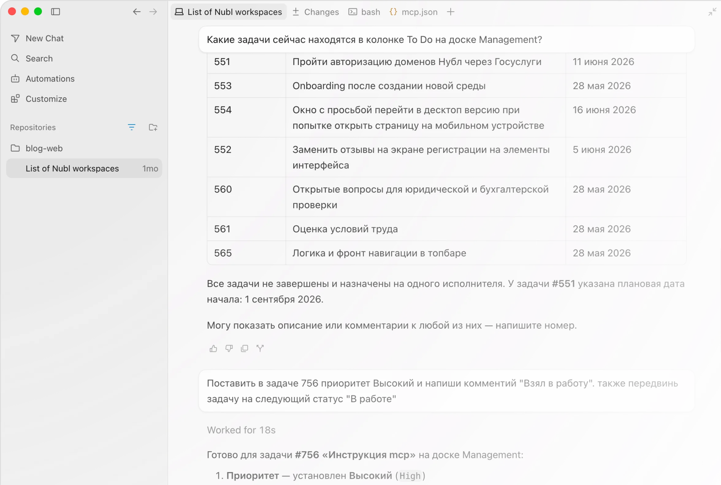721x485 pixels.
Task: Click 'Логика и фронт навигации в топбаре' title
Action: 379,253
